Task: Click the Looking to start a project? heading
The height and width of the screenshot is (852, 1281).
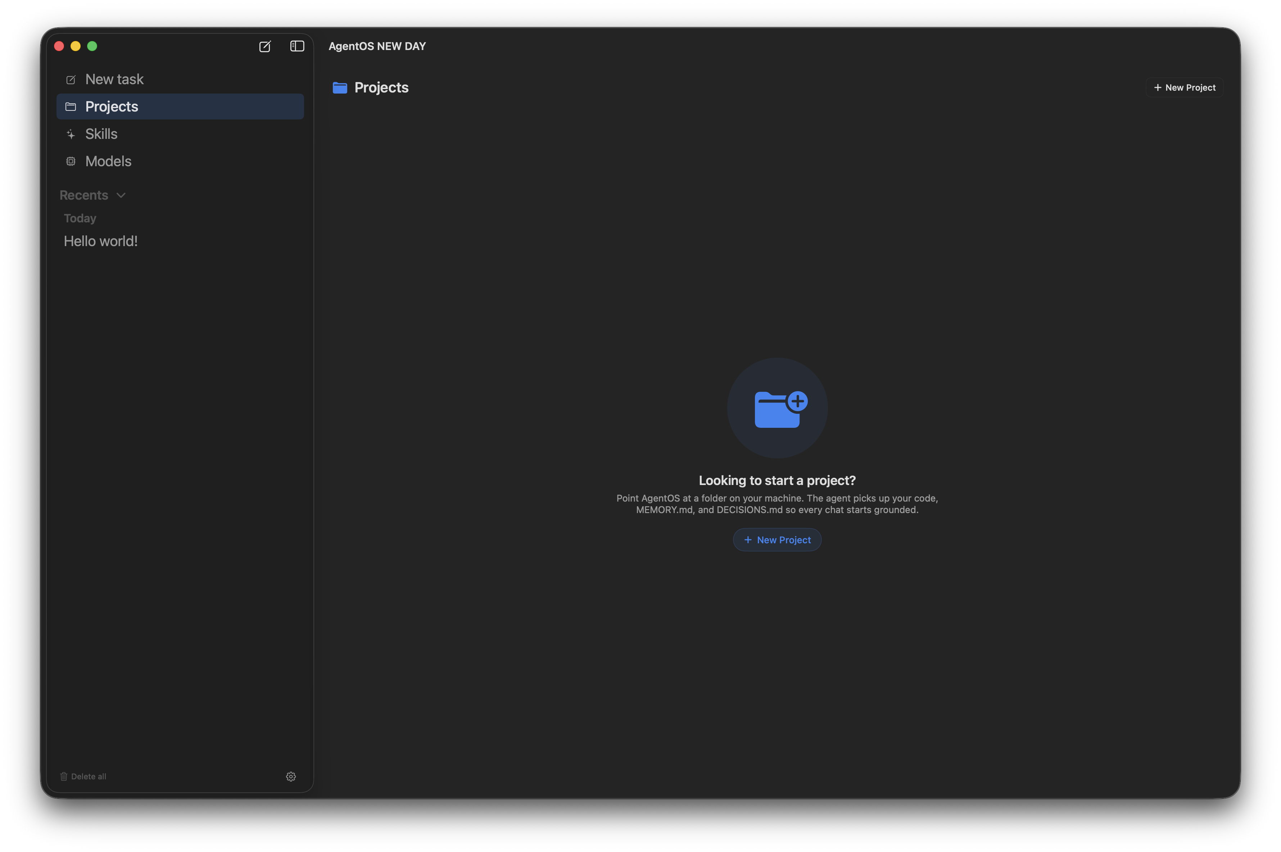Action: (x=777, y=480)
